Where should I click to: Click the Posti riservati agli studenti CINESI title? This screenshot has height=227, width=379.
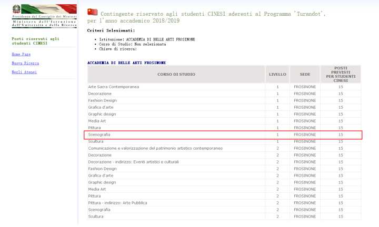[x=35, y=41]
